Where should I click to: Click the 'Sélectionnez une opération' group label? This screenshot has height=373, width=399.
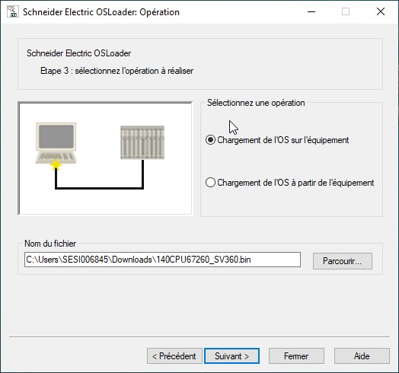[x=256, y=103]
